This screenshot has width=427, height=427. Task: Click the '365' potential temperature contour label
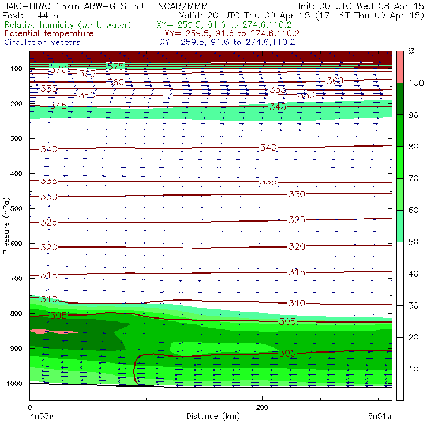(x=87, y=74)
